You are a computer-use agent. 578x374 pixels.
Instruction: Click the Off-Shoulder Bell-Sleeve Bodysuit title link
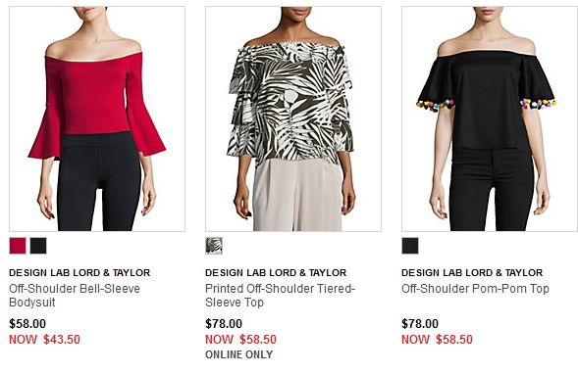pyautogui.click(x=75, y=296)
